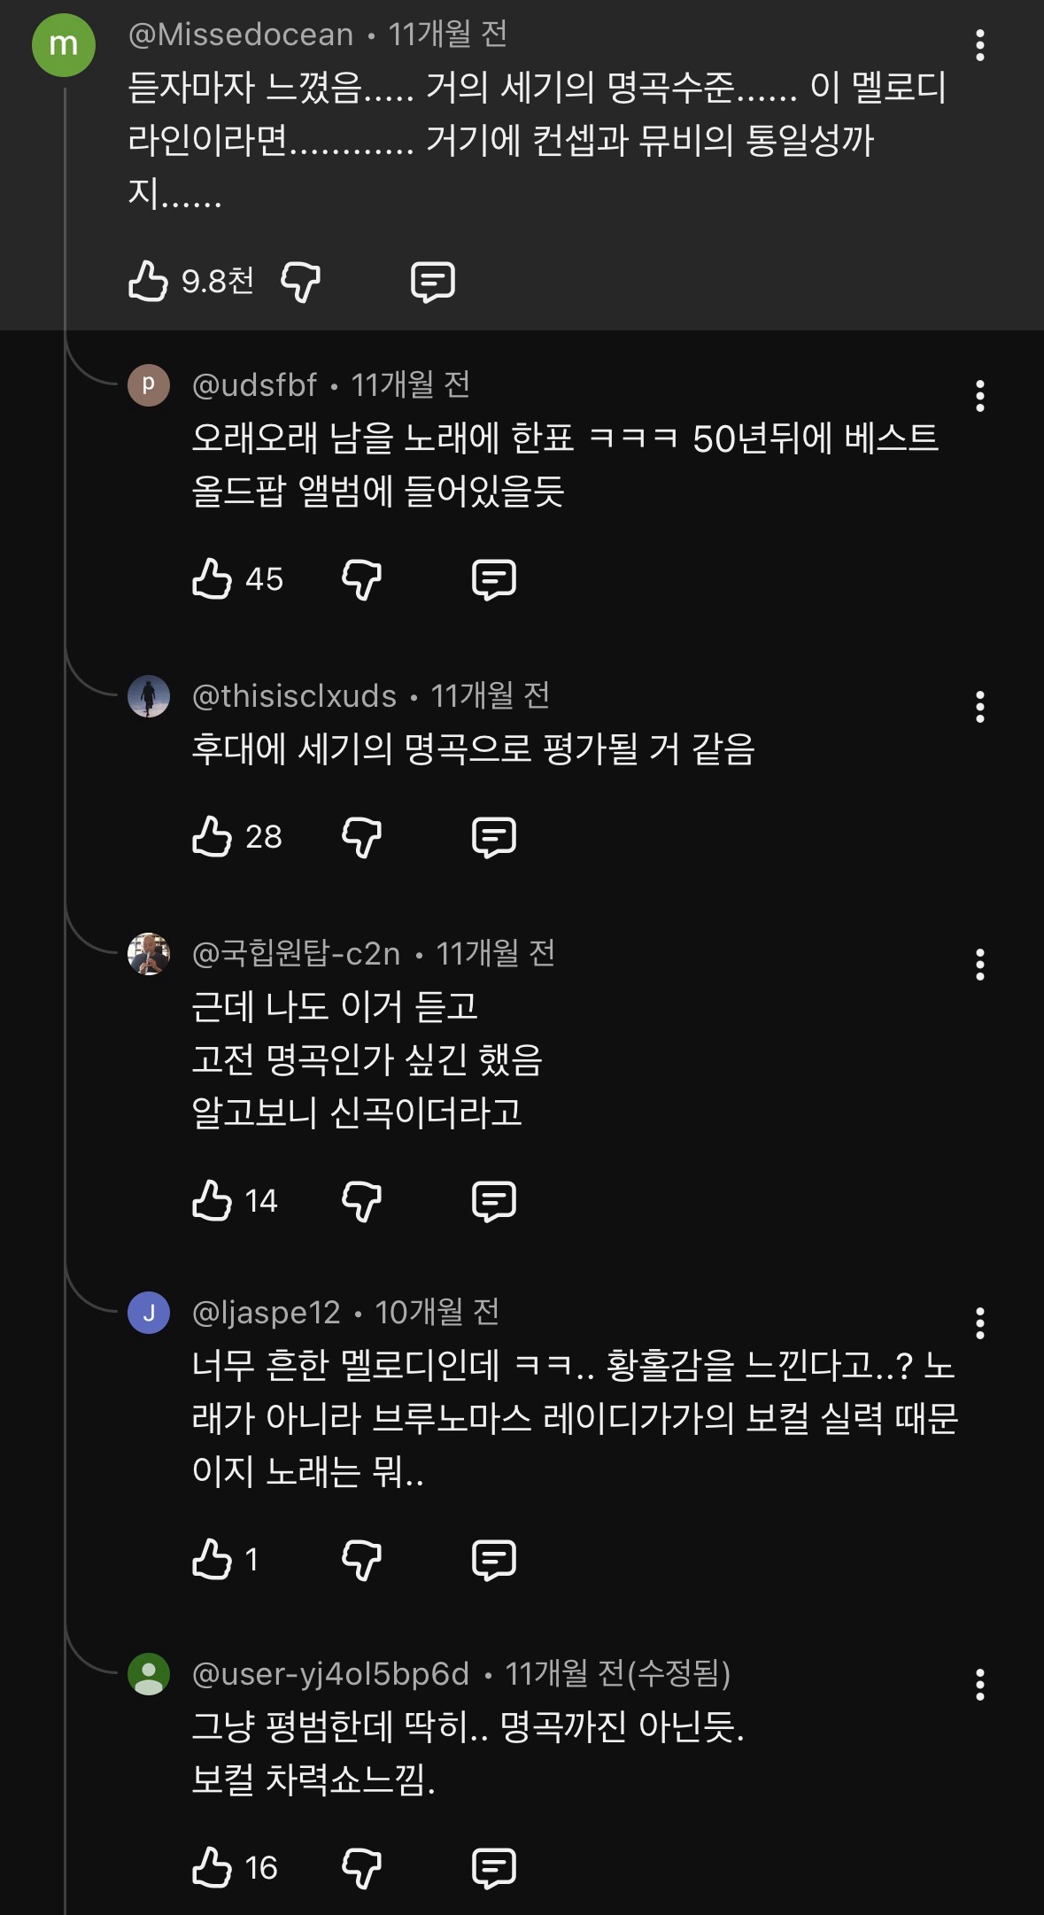
Task: Open three-dot menu on @thisisclxuds reply
Action: [979, 707]
